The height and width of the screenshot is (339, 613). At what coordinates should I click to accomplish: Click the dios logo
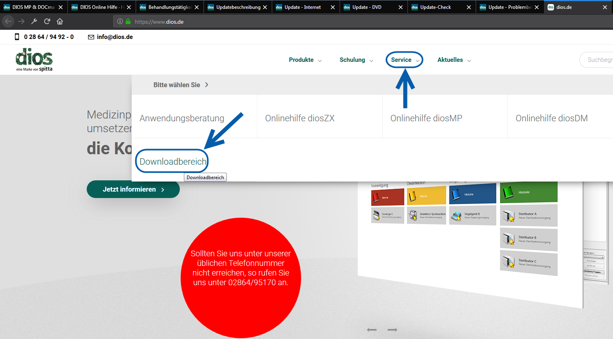tap(34, 59)
